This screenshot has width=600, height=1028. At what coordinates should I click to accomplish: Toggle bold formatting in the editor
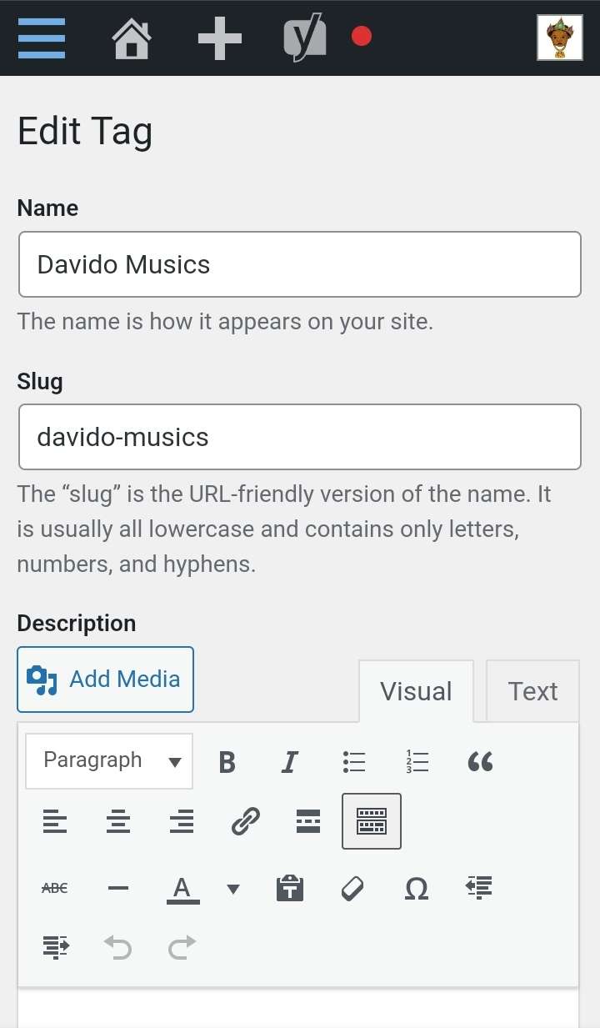point(227,761)
